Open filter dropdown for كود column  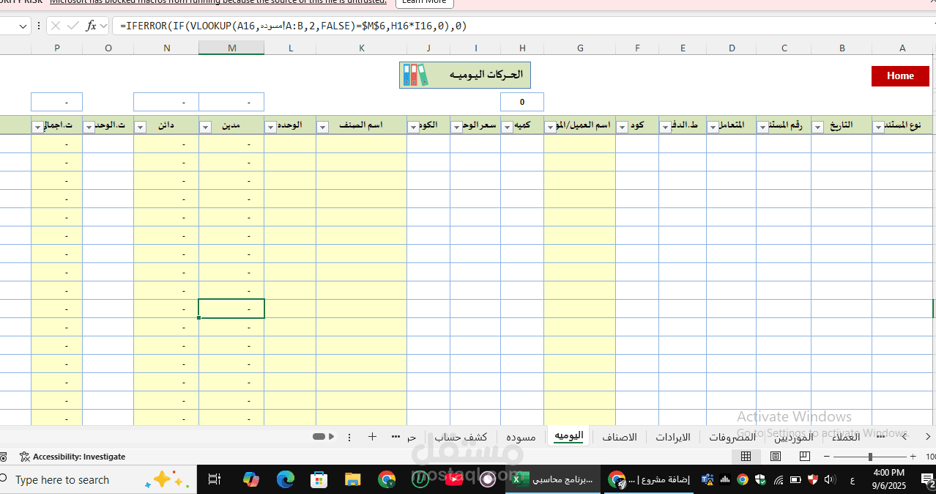tap(622, 127)
